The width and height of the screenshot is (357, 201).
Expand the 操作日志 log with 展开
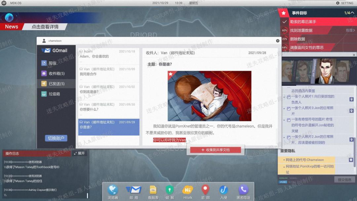point(79,153)
